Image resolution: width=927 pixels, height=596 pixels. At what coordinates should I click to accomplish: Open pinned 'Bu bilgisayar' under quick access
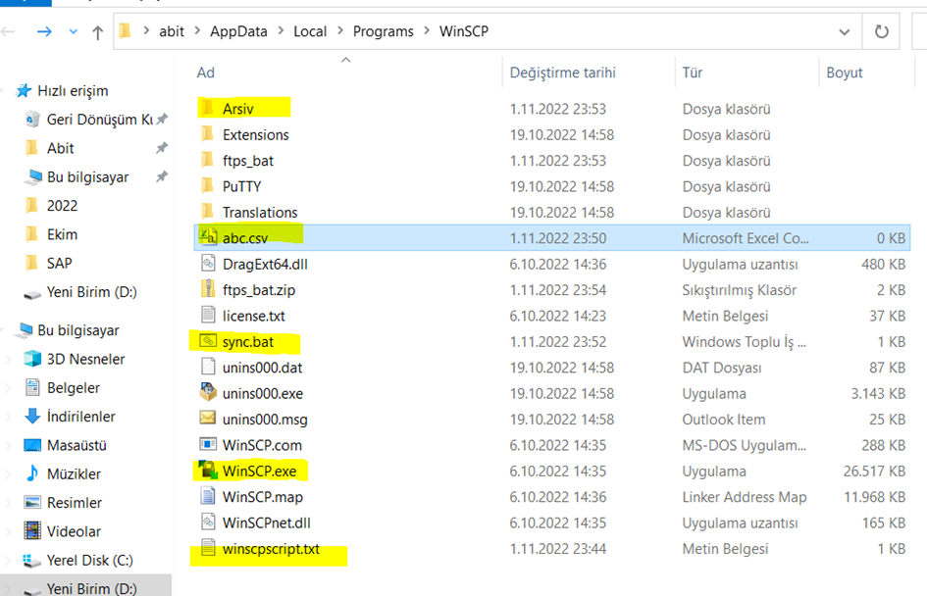87,177
